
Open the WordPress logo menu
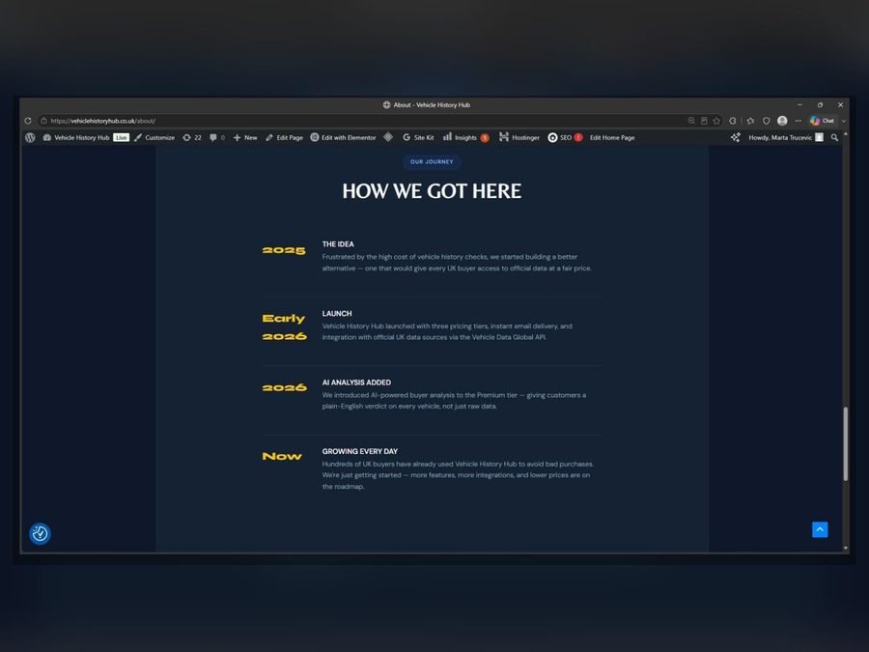pyautogui.click(x=30, y=137)
